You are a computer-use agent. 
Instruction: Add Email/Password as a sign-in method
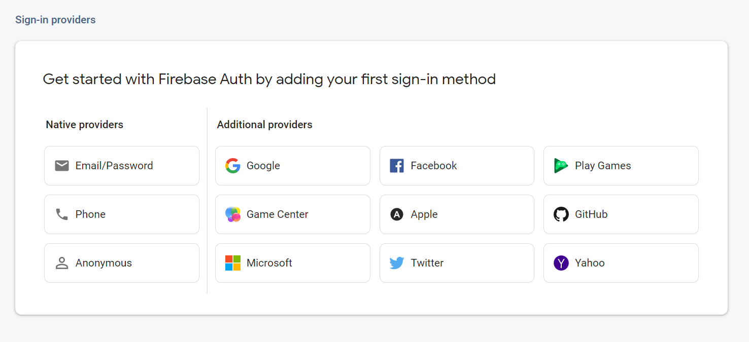pos(122,165)
